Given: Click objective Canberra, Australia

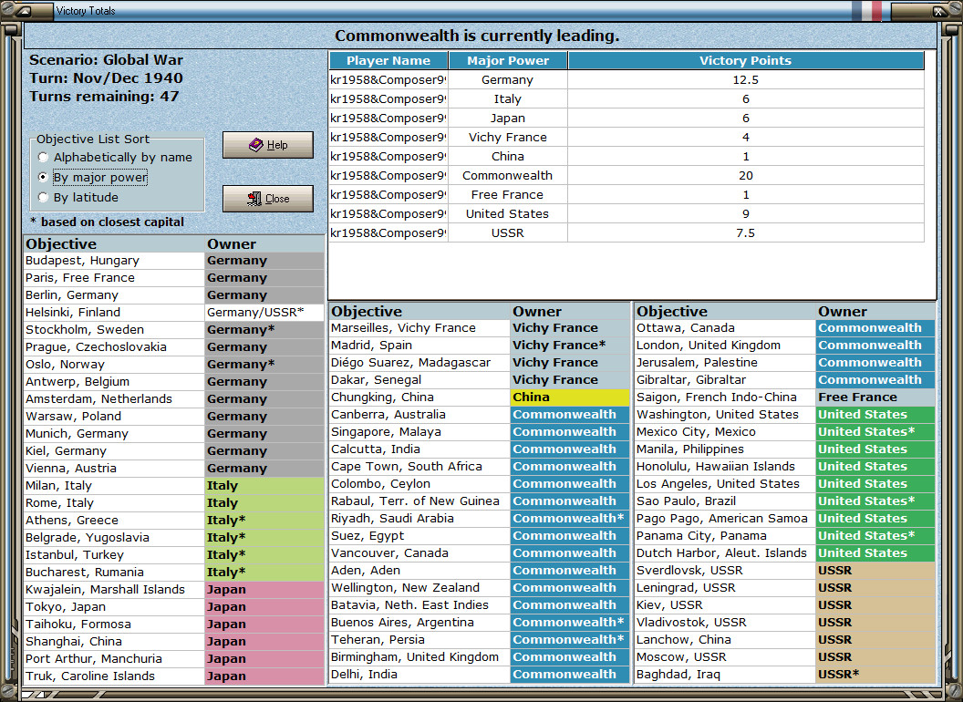Looking at the screenshot, I should [x=419, y=415].
